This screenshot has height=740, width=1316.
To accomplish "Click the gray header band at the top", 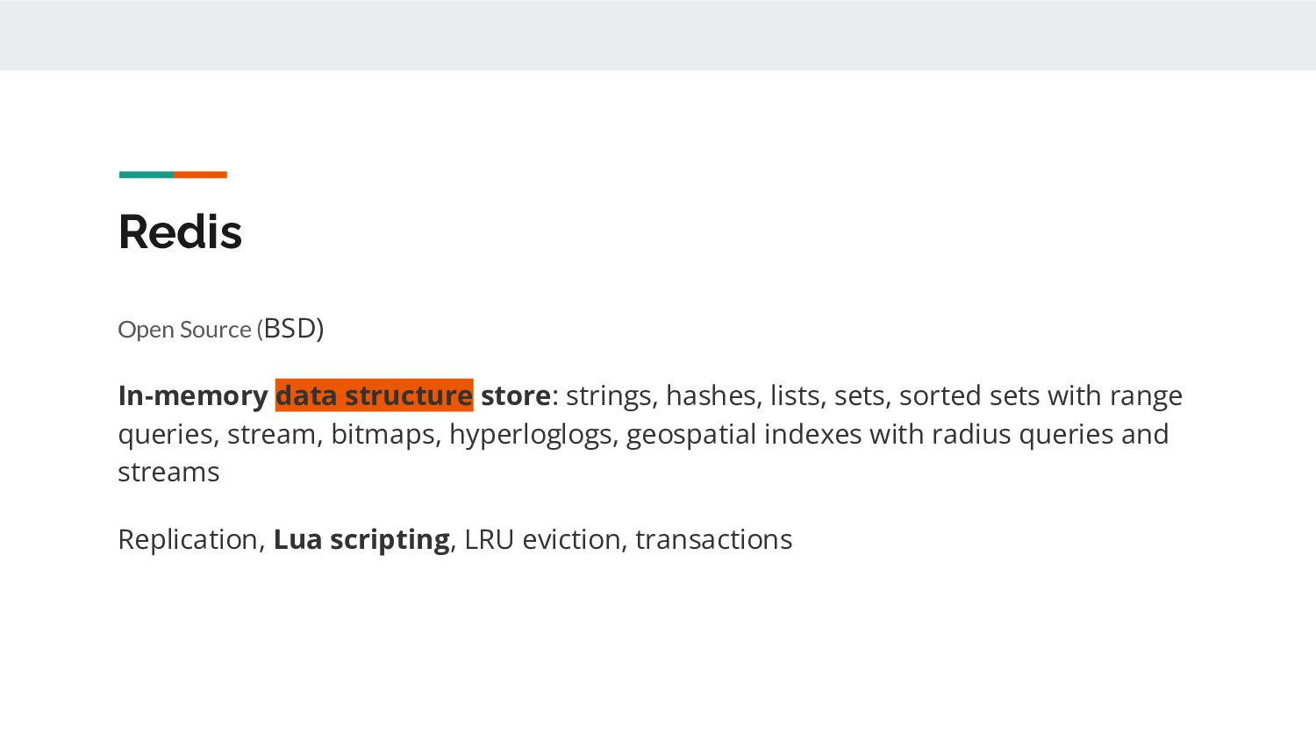I will coord(658,35).
